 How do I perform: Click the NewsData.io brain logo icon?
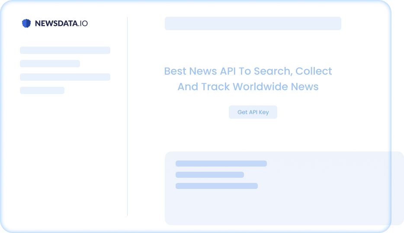[26, 23]
